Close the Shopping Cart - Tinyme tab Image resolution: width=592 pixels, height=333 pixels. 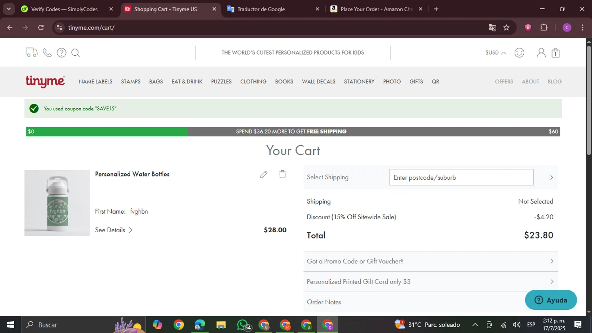pyautogui.click(x=214, y=9)
